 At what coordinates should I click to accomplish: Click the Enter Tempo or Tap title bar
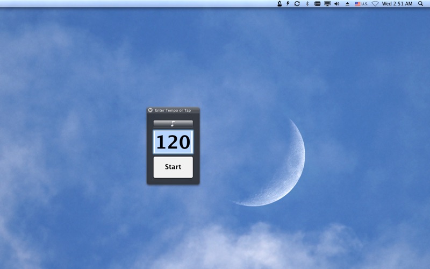pyautogui.click(x=173, y=110)
